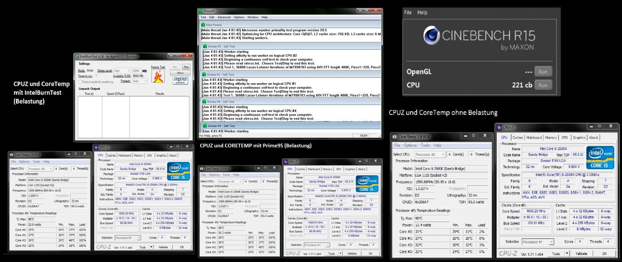Click title icon of Core Temp showing 23.9 watts
The image size is (622, 262).
click(x=12, y=155)
